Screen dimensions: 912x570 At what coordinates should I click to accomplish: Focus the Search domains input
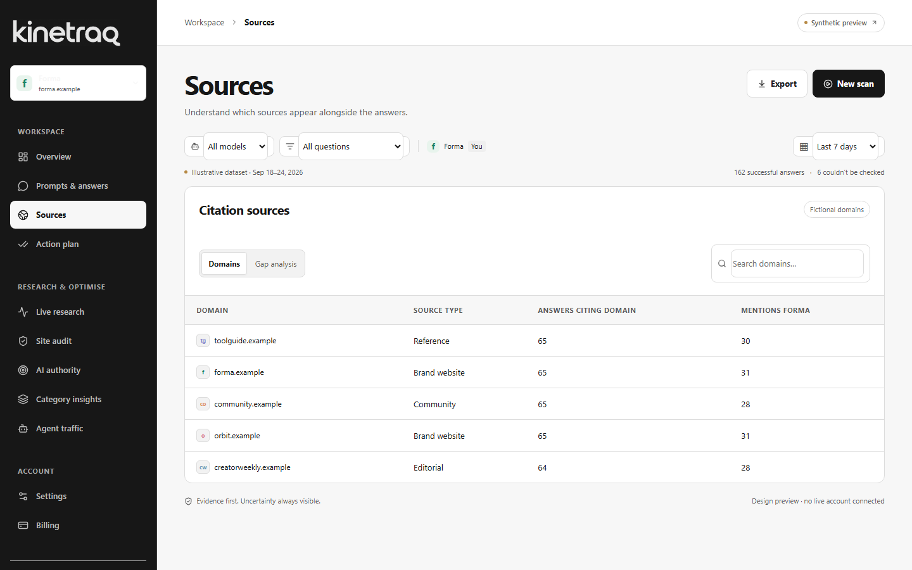(x=797, y=263)
